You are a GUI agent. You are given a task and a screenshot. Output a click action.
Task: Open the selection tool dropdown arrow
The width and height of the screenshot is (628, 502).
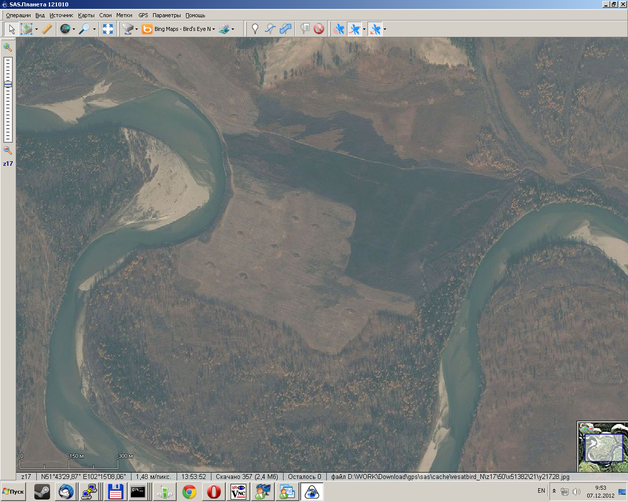36,29
